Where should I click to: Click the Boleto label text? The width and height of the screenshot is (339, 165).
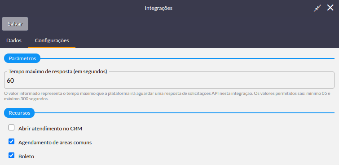pos(26,156)
